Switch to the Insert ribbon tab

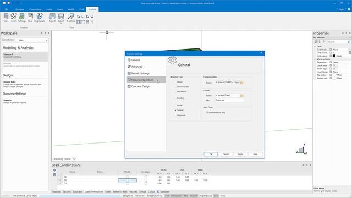click(60, 9)
